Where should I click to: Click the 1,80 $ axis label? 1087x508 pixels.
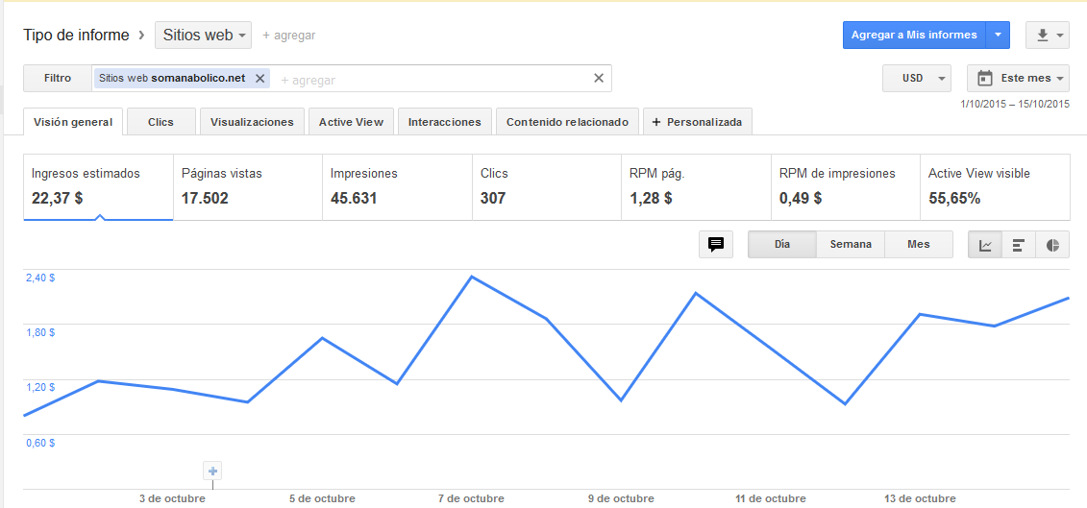40,332
